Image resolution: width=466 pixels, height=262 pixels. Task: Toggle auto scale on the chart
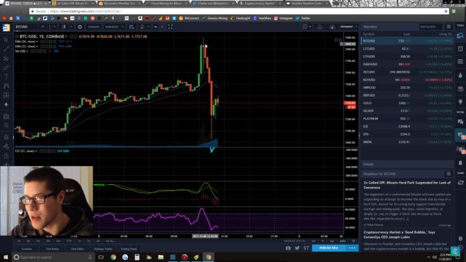coord(343,241)
